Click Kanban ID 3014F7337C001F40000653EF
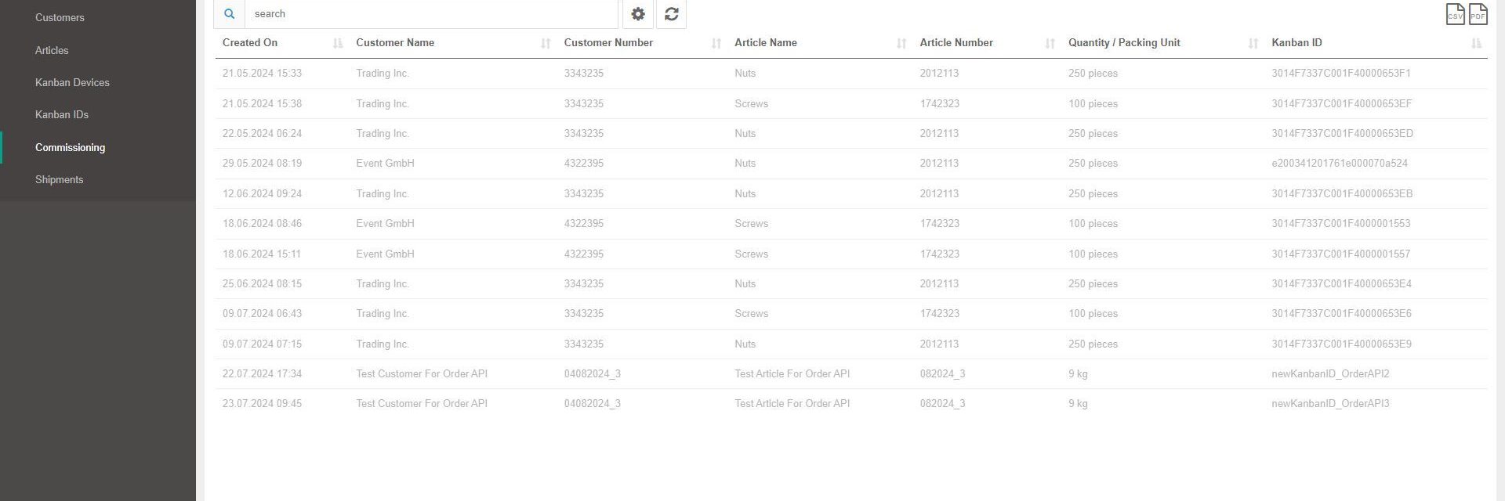This screenshot has width=1505, height=501. pos(1342,103)
